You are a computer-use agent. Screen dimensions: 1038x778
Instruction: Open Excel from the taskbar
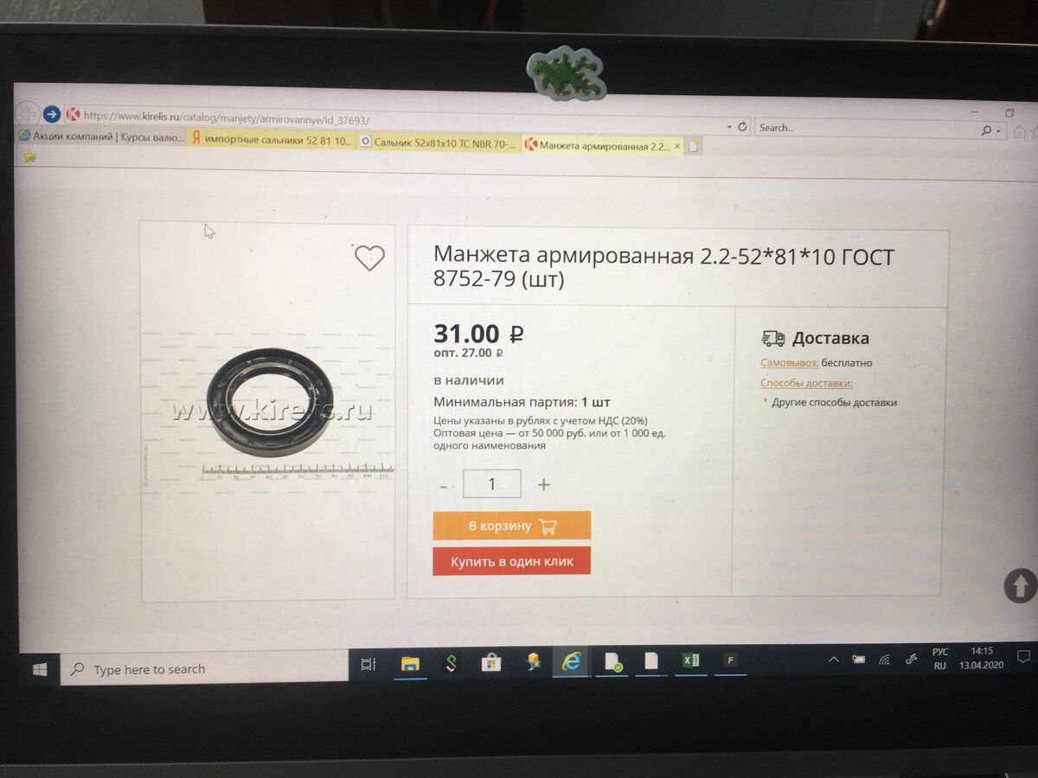pos(690,661)
